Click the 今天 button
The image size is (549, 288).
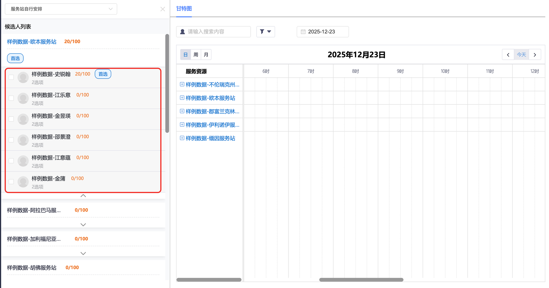point(521,55)
